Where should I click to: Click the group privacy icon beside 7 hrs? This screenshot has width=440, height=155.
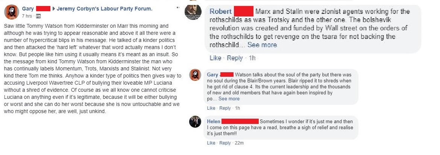[39, 16]
